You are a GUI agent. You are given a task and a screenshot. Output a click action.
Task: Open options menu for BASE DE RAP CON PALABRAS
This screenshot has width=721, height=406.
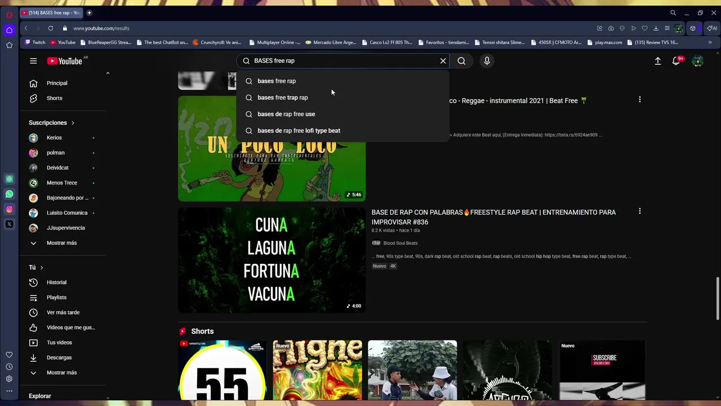click(x=639, y=211)
